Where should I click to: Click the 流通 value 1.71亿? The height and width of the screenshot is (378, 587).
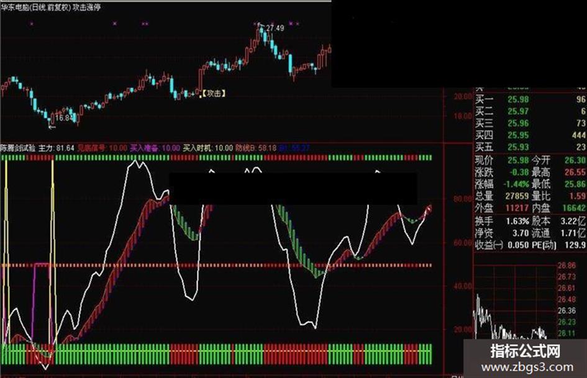click(x=573, y=233)
